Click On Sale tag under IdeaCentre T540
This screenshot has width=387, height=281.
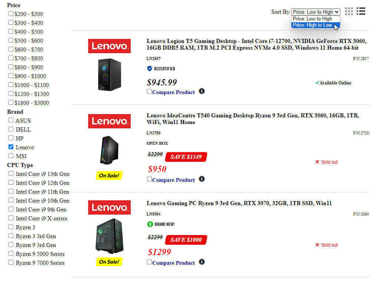(x=109, y=175)
